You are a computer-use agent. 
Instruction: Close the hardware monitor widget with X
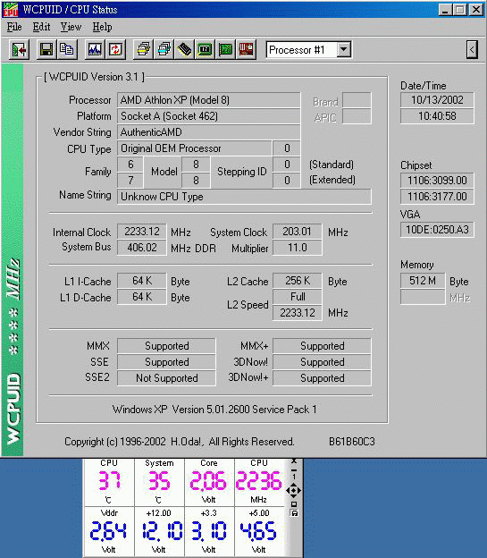(x=294, y=461)
